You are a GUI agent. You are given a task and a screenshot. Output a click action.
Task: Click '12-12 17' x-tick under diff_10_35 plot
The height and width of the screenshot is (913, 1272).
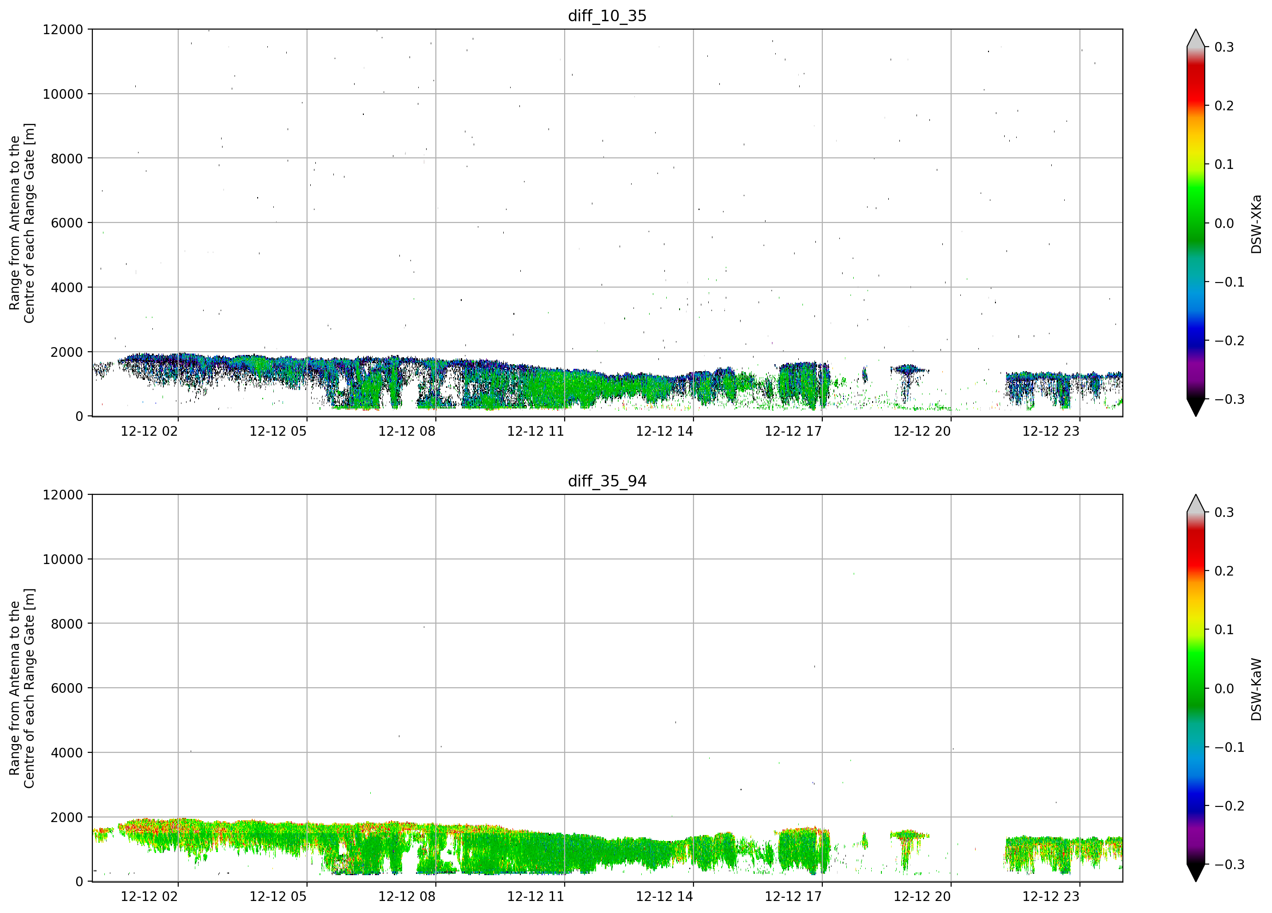[794, 431]
